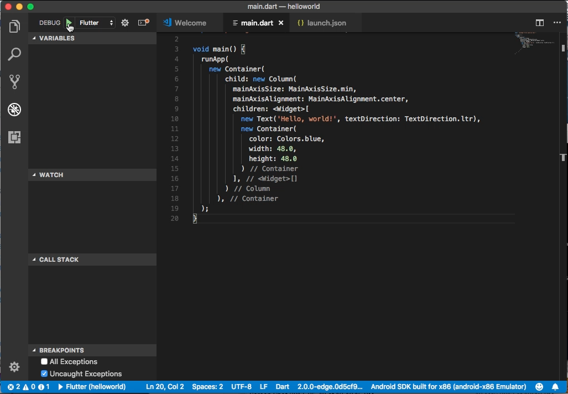This screenshot has width=568, height=394.
Task: Select the Debug view icon
Action: 14,110
